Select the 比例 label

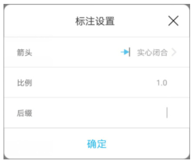click(24, 83)
